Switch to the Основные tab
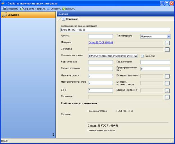 click(x=70, y=19)
